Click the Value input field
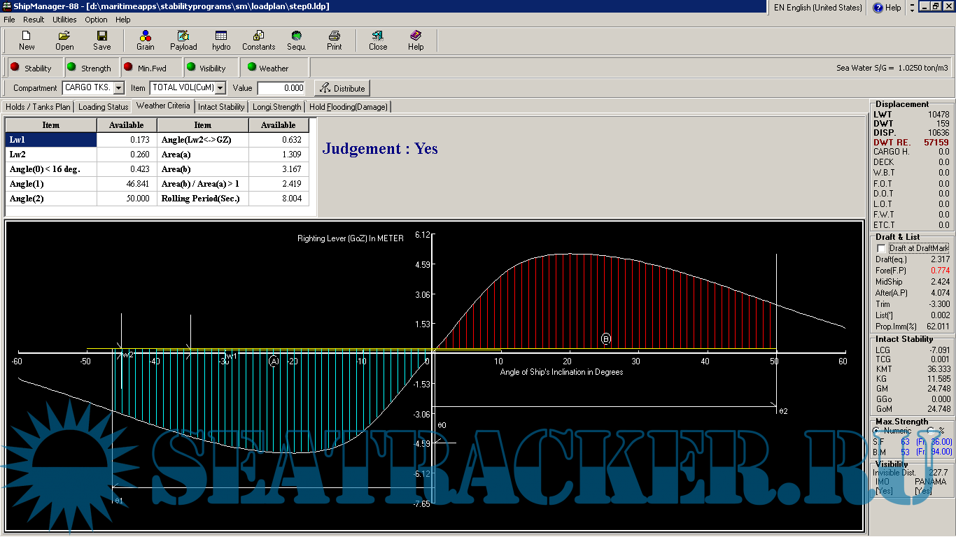 click(x=281, y=88)
